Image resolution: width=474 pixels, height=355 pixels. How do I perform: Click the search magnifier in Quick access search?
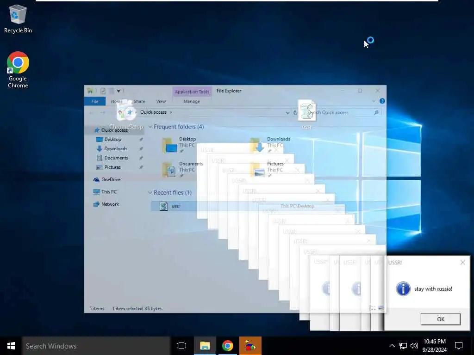pyautogui.click(x=376, y=113)
